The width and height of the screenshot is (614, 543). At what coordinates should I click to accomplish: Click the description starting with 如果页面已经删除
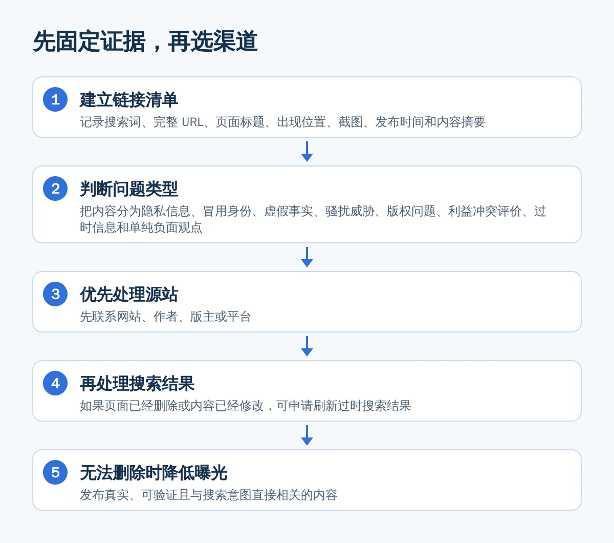[x=246, y=406]
